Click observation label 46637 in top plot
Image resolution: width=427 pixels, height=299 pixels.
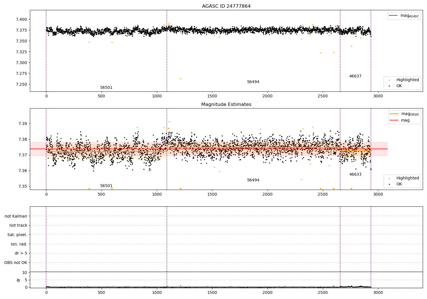pos(355,76)
